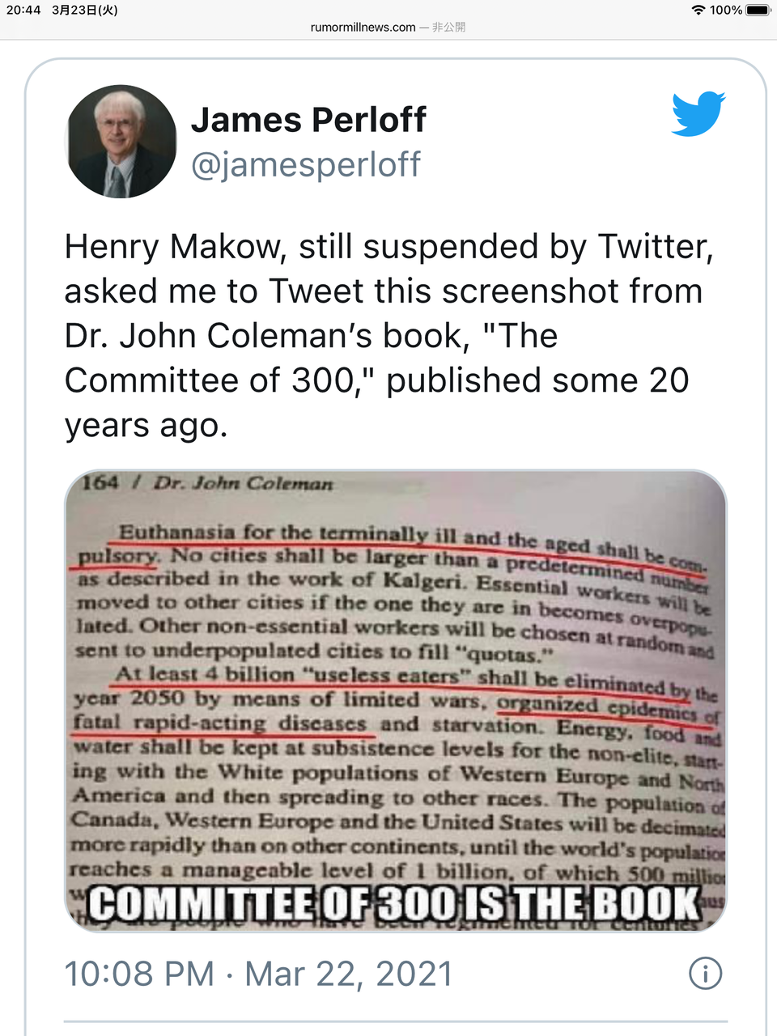Screen dimensions: 777x1036
Task: Tap the battery icon in status bar
Action: coord(758,10)
